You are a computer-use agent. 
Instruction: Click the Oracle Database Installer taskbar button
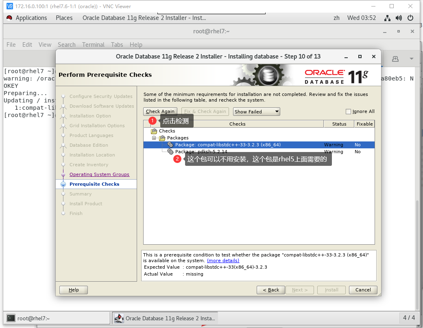tap(165, 318)
